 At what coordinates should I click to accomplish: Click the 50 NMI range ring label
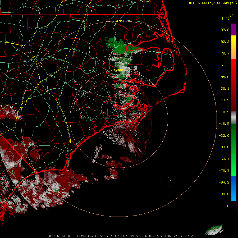pyautogui.click(x=119, y=70)
